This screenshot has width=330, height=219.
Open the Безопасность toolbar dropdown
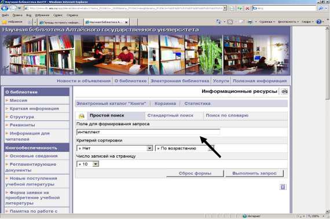pos(288,21)
